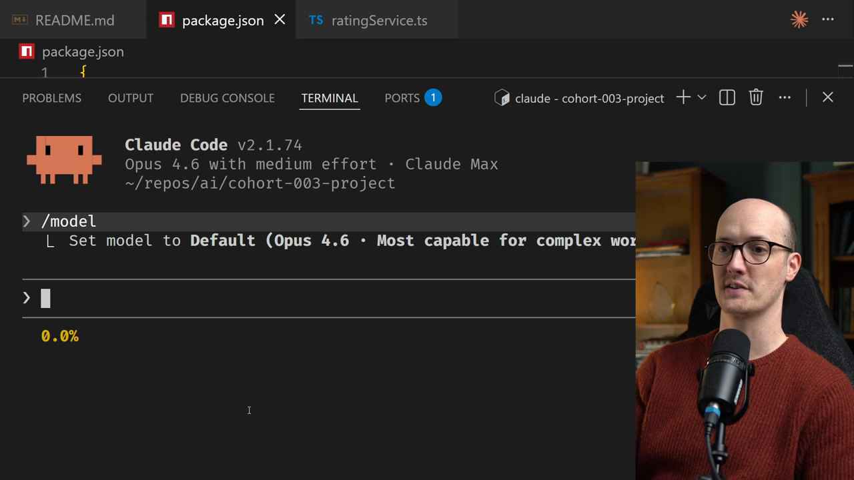Click the 0.0% context usage indicator
Screen dimensions: 854x480
coord(60,337)
